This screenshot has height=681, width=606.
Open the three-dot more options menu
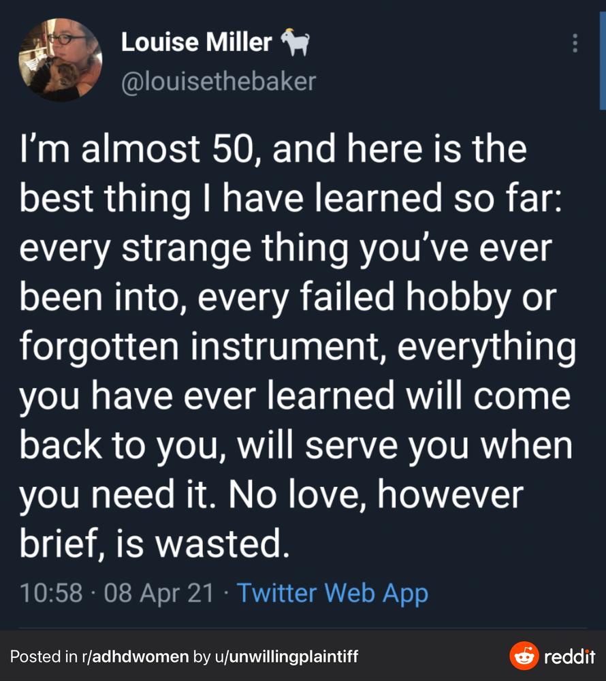[575, 43]
